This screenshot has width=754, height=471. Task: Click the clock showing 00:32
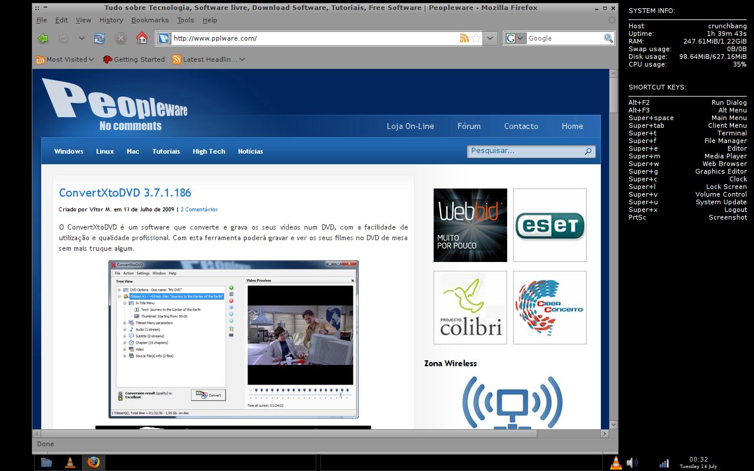click(698, 459)
